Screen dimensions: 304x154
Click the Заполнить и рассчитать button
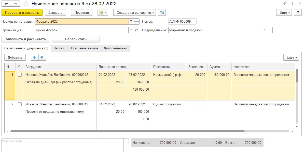pos(25,39)
